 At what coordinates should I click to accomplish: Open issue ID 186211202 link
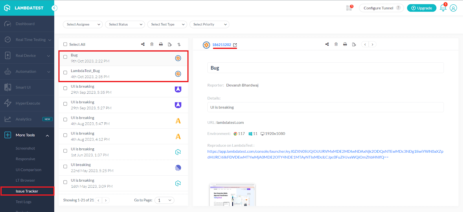pyautogui.click(x=222, y=45)
